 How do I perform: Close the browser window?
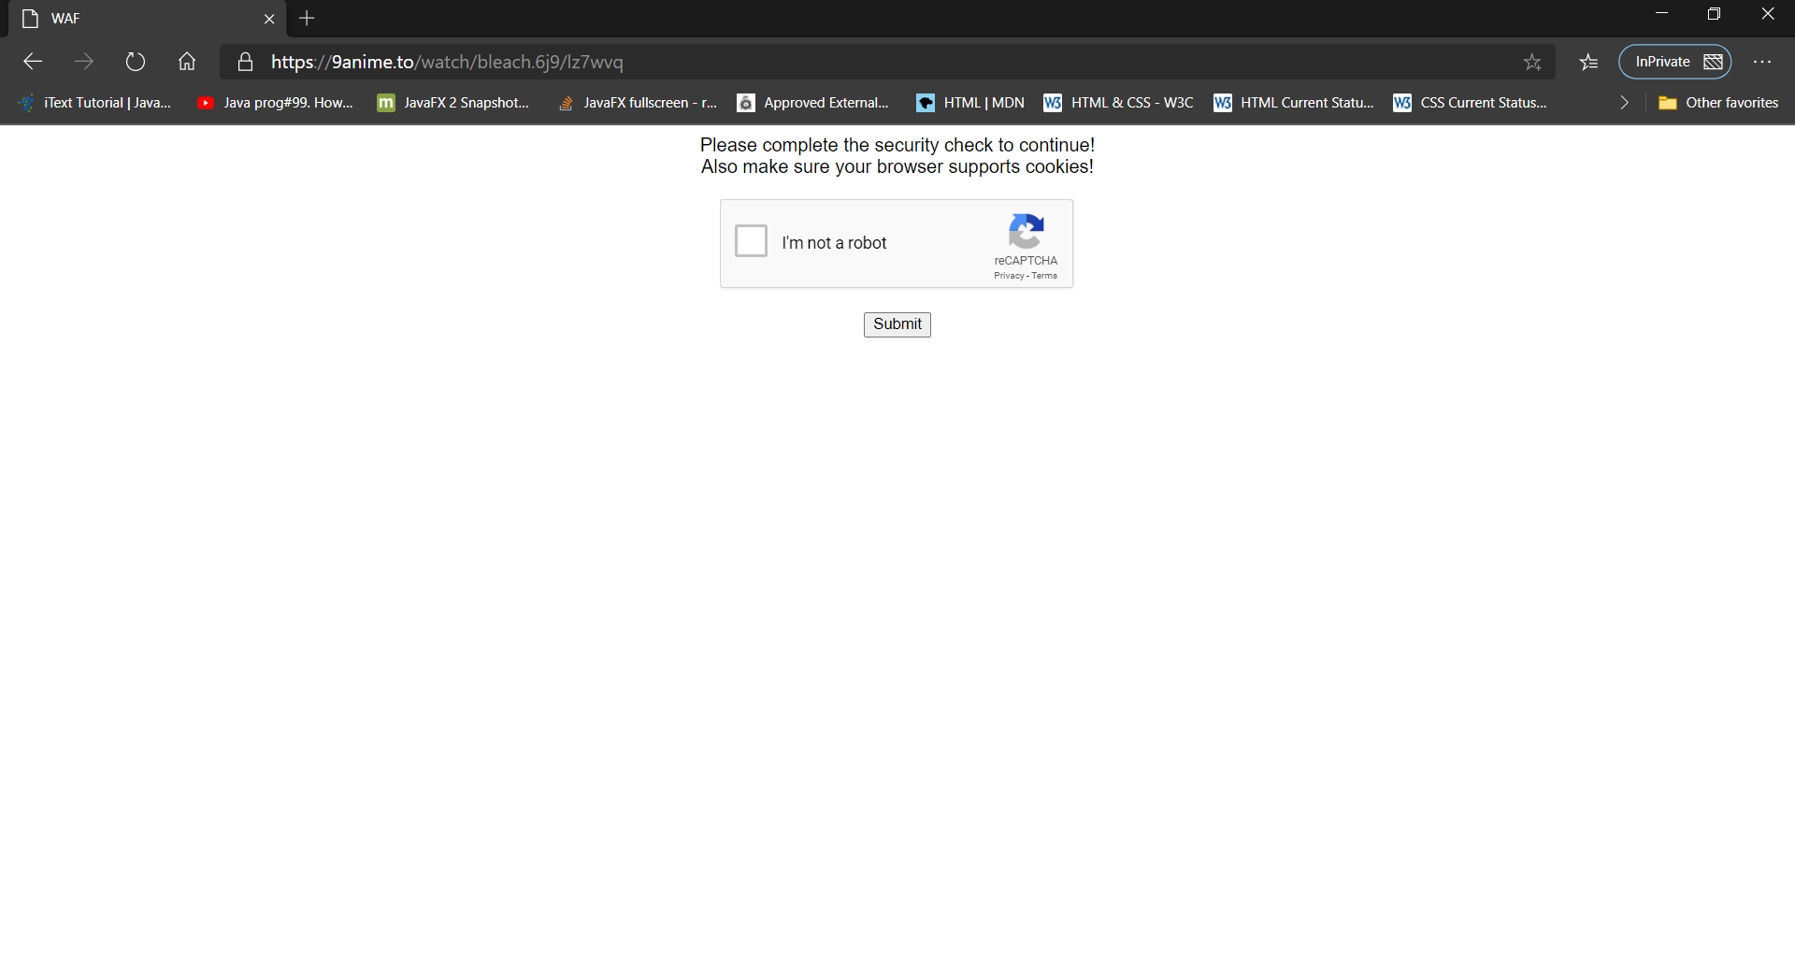pyautogui.click(x=1767, y=14)
